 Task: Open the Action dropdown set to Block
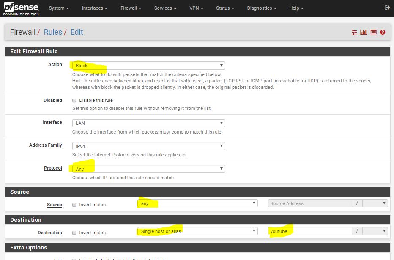point(148,66)
